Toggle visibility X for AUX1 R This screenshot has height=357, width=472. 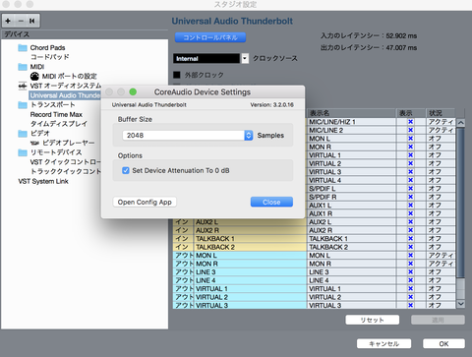coord(410,213)
